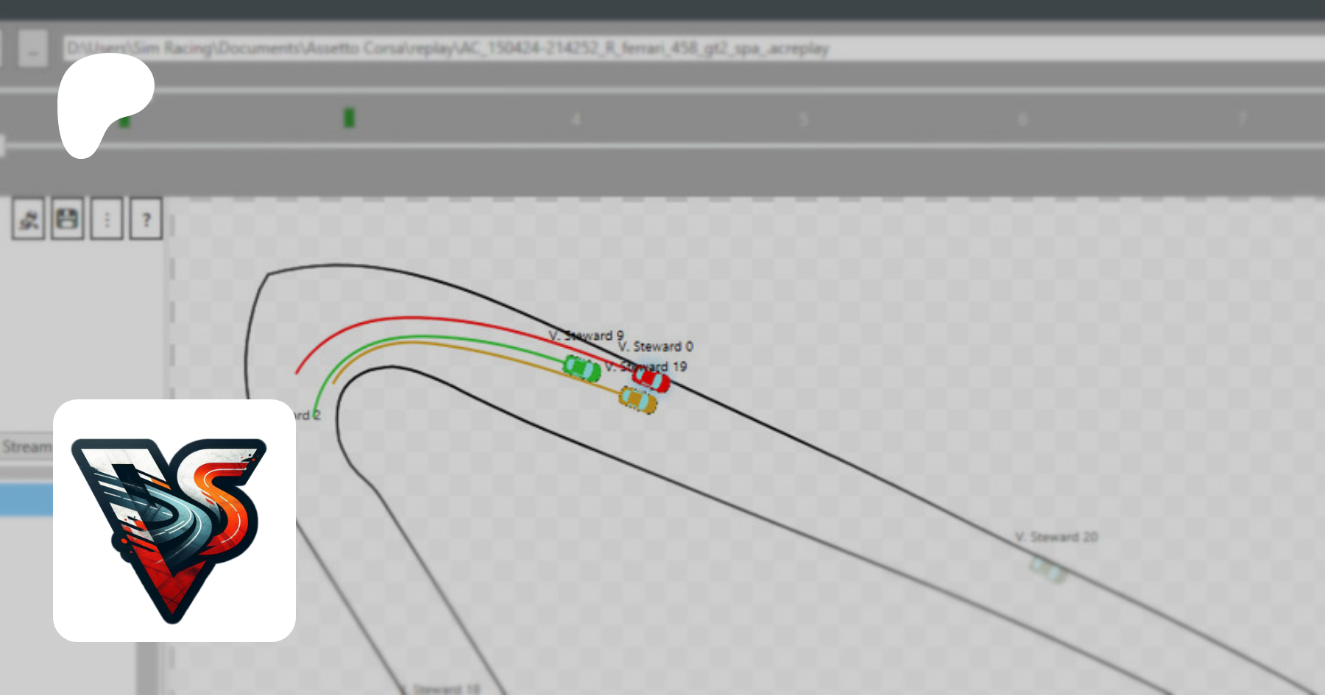Jump to the second green timeline marker
This screenshot has height=695, width=1325.
click(349, 118)
